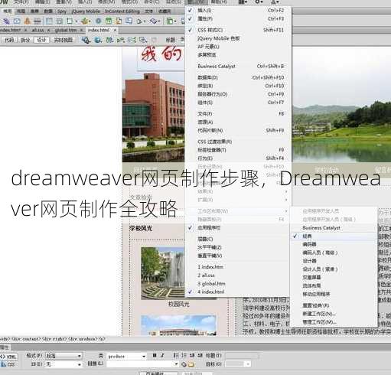Open the 类 dropdown showing produce
The height and width of the screenshot is (375, 391).
point(126,356)
